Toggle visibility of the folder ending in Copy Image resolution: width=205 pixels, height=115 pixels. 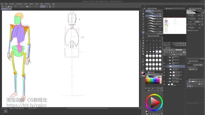[164, 79]
